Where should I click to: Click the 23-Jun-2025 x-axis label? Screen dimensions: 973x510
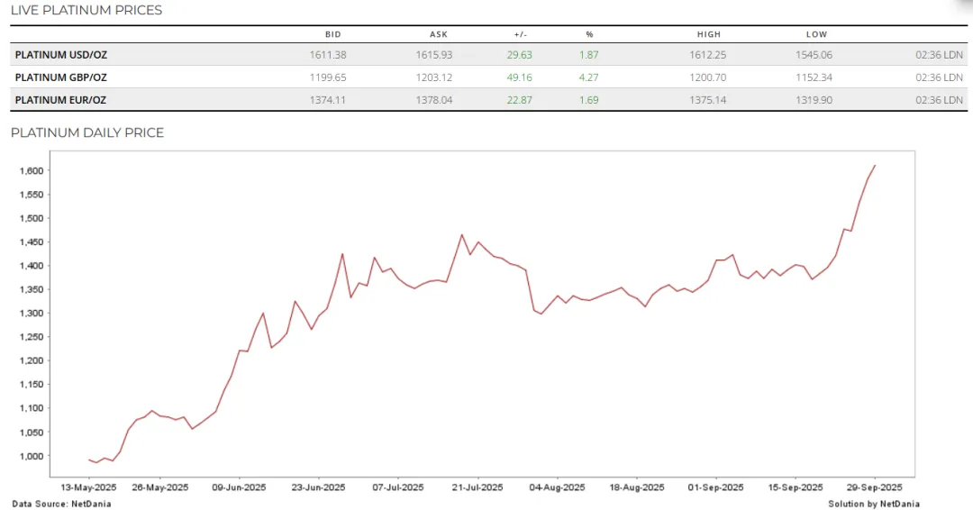tap(318, 487)
